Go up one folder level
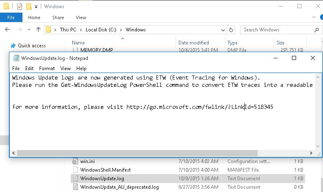Image resolution: width=323 pixels, height=192 pixels. [x=38, y=29]
